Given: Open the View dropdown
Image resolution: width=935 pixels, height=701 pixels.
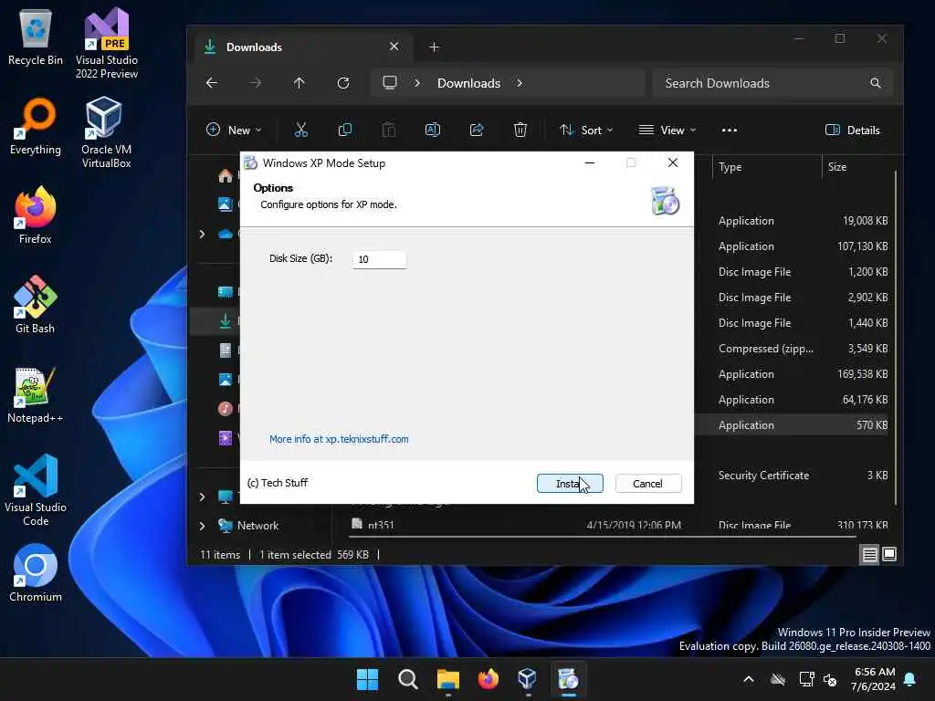Looking at the screenshot, I should [x=667, y=130].
